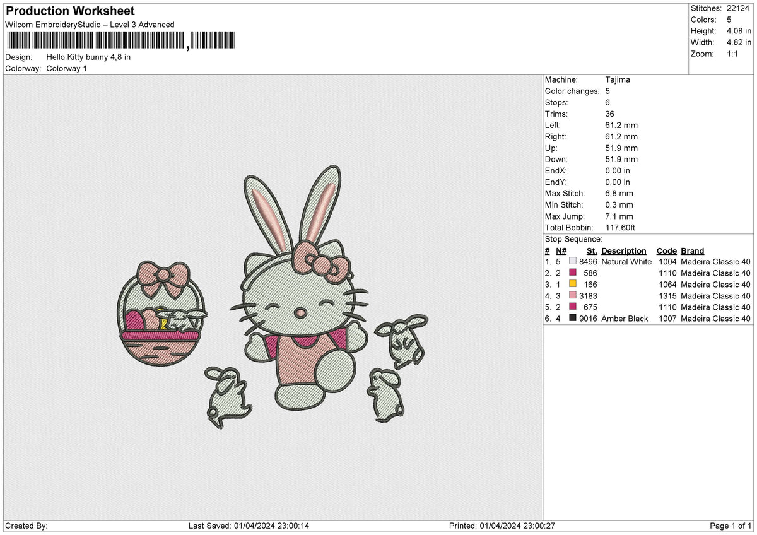Click the Hello Kitty bunny design preview

pos(273,298)
